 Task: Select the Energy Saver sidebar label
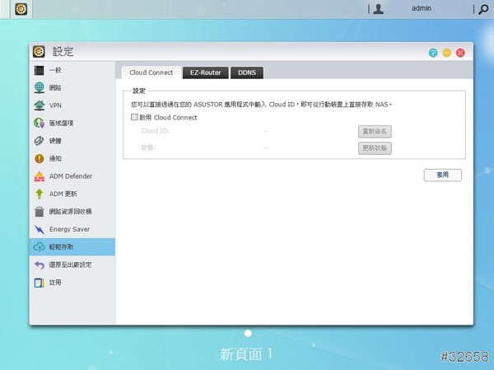[x=70, y=229]
